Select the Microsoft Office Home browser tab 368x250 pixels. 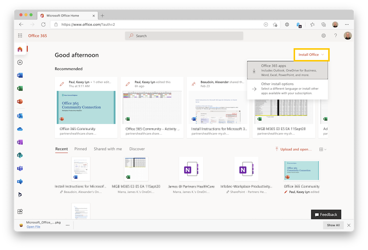click(x=67, y=16)
